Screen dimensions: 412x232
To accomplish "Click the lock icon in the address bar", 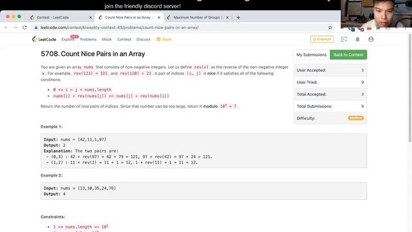I will coord(36,28).
